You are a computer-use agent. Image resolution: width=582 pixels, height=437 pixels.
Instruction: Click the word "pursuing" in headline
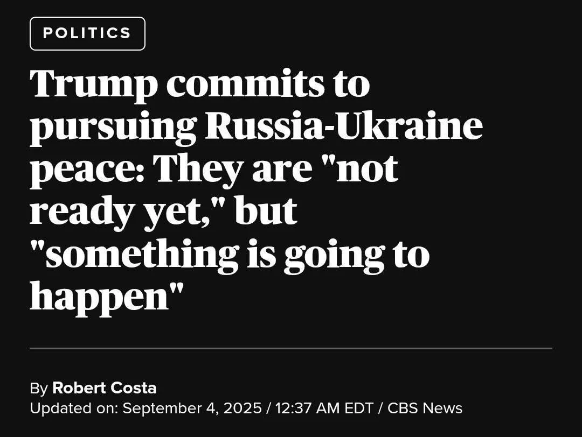[113, 128]
